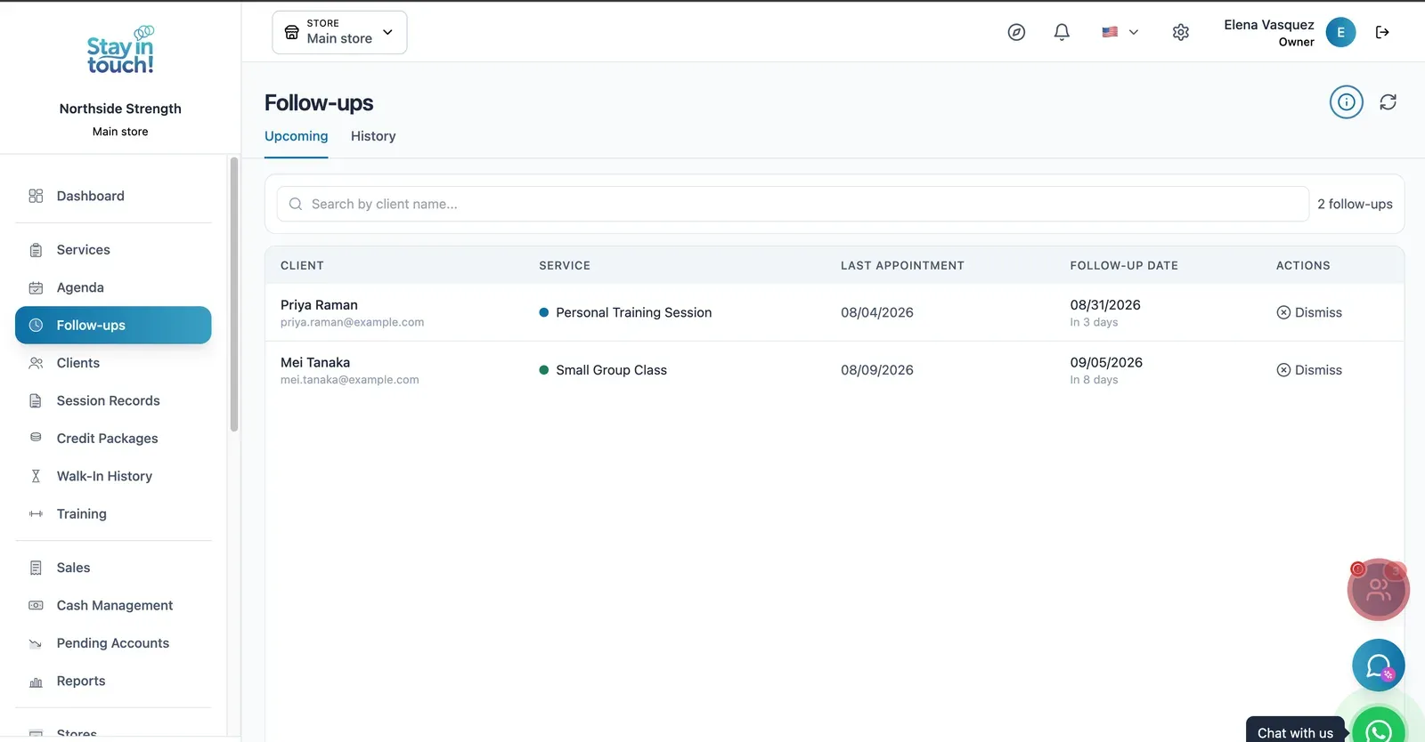Open the language flag dropdown
This screenshot has height=742, width=1425.
tap(1120, 32)
